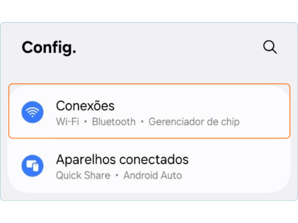Open search with the magnifier icon
298x223 pixels.
point(270,47)
